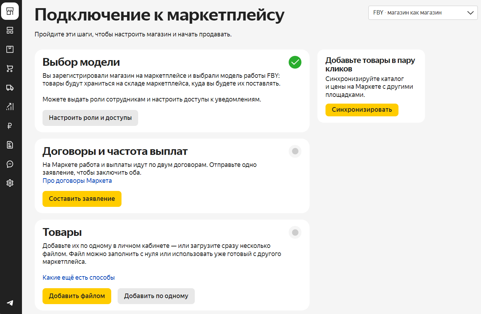Click the Синхронизировать button
Image resolution: width=481 pixels, height=314 pixels.
pos(362,110)
